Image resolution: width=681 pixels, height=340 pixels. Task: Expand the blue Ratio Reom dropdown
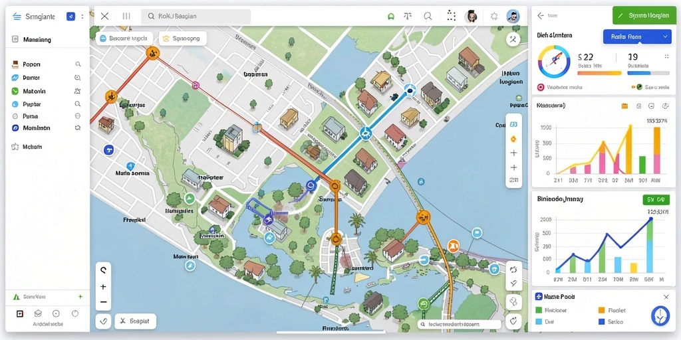click(x=637, y=37)
